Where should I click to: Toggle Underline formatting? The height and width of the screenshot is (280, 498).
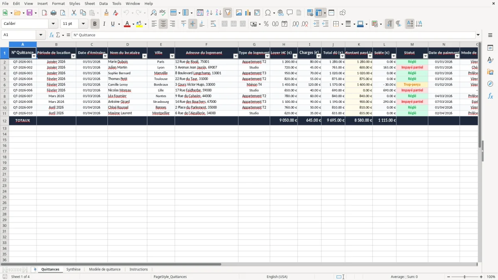113,24
